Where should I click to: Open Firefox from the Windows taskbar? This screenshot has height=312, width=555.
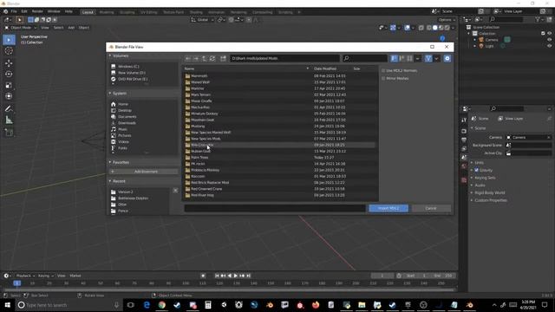tap(316, 305)
